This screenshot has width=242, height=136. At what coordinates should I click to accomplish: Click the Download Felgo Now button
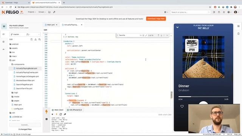pyautogui.click(x=156, y=19)
